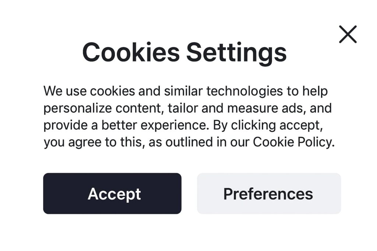Click the Cookies Settings heading
This screenshot has width=377, height=251.
[x=184, y=52]
